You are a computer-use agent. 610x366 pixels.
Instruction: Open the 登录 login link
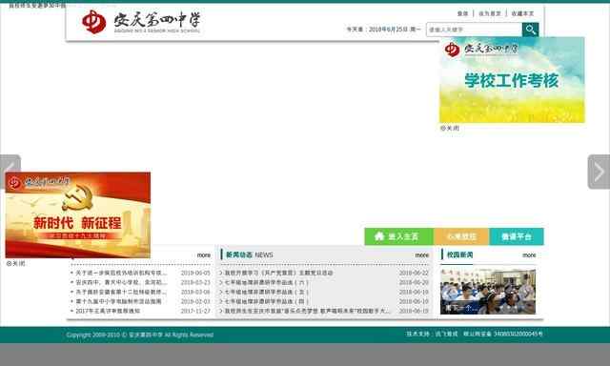(x=462, y=13)
